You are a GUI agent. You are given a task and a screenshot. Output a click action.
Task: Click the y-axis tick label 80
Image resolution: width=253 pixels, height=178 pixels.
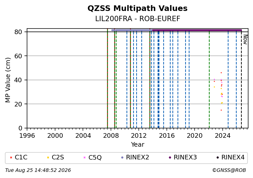(x=18, y=32)
